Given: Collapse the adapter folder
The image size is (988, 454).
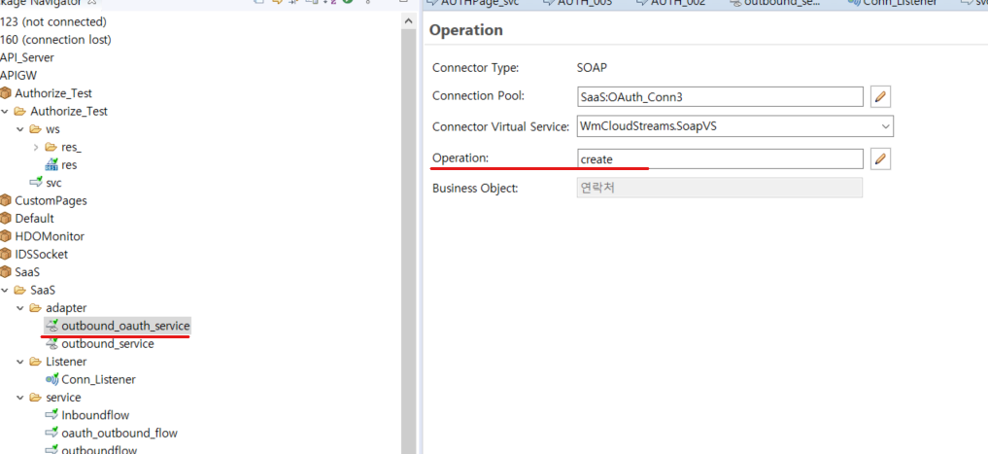Looking at the screenshot, I should tap(20, 308).
